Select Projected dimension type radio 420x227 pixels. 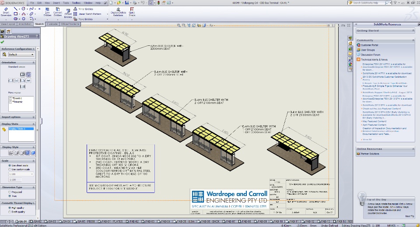click(10, 192)
